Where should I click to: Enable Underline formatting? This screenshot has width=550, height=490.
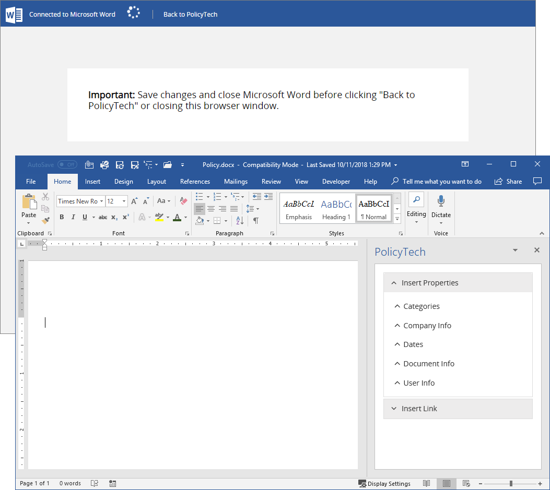point(84,217)
